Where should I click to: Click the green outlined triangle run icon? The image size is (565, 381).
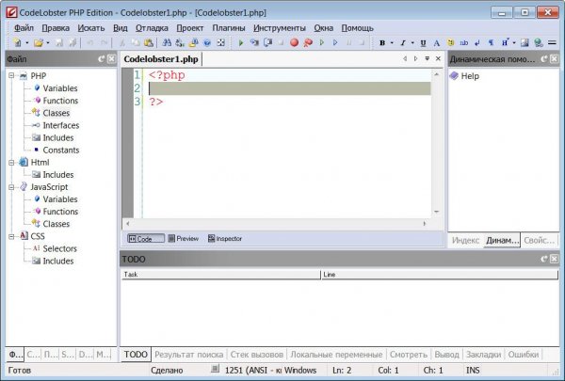tap(322, 43)
